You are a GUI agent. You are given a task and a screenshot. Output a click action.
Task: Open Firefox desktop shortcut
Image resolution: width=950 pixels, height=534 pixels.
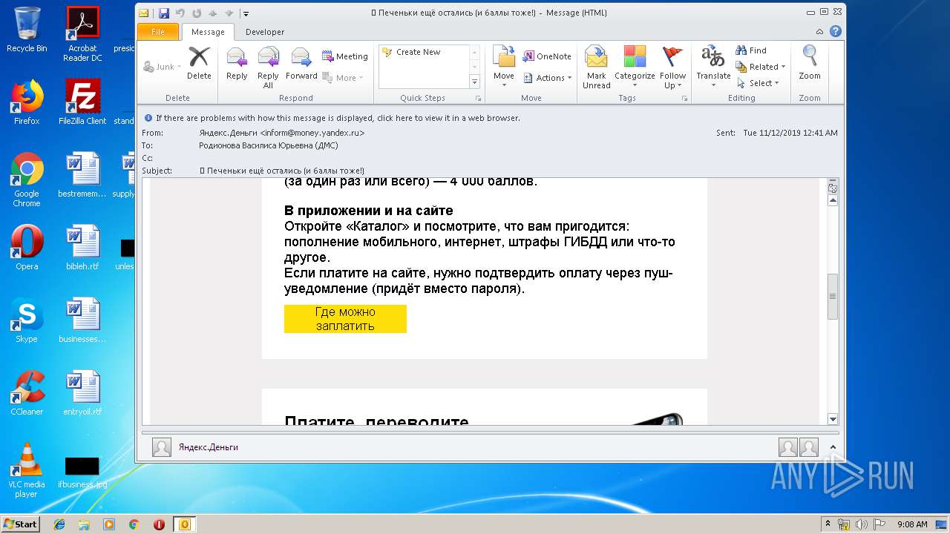point(27,102)
